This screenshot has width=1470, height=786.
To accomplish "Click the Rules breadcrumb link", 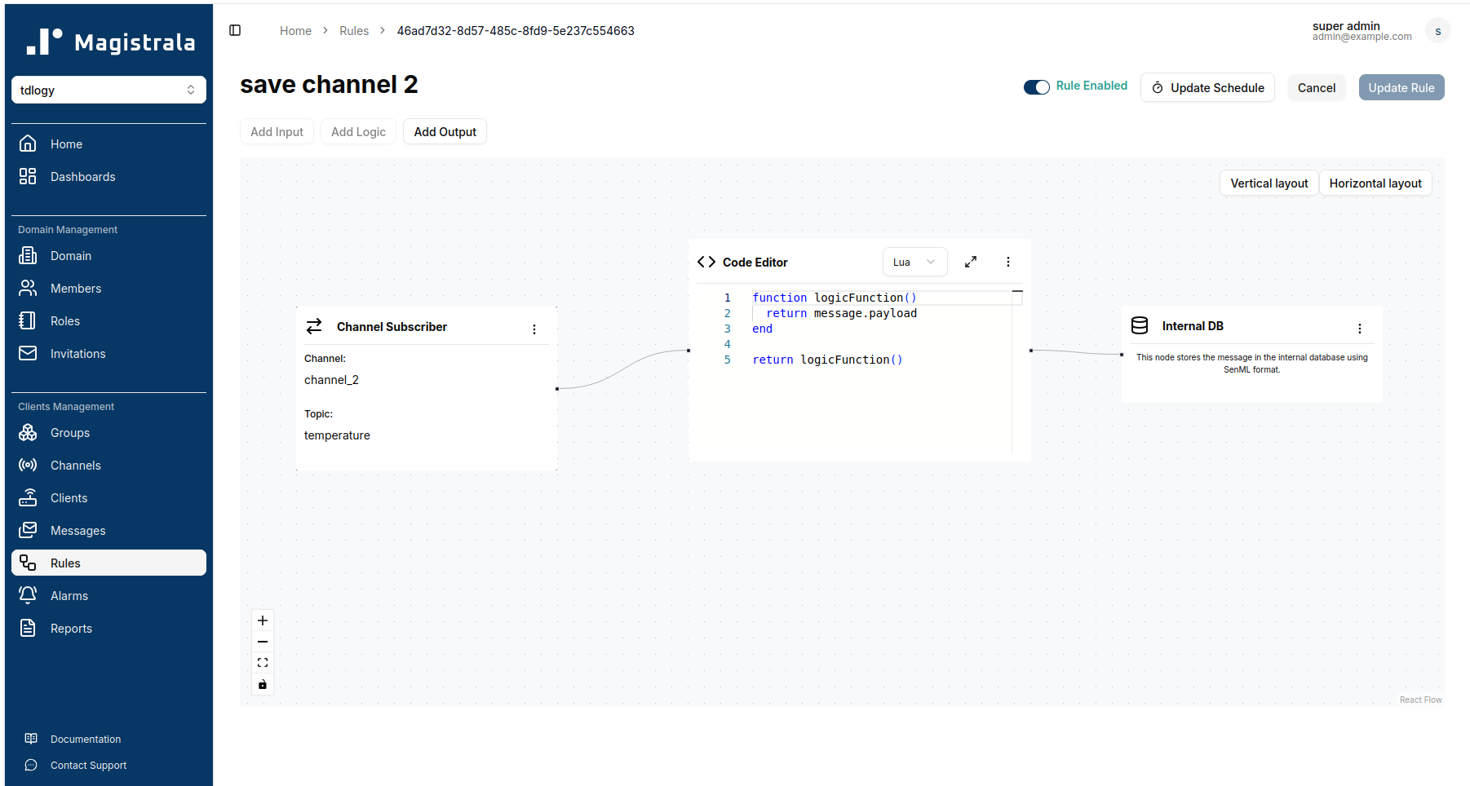I will coord(354,31).
